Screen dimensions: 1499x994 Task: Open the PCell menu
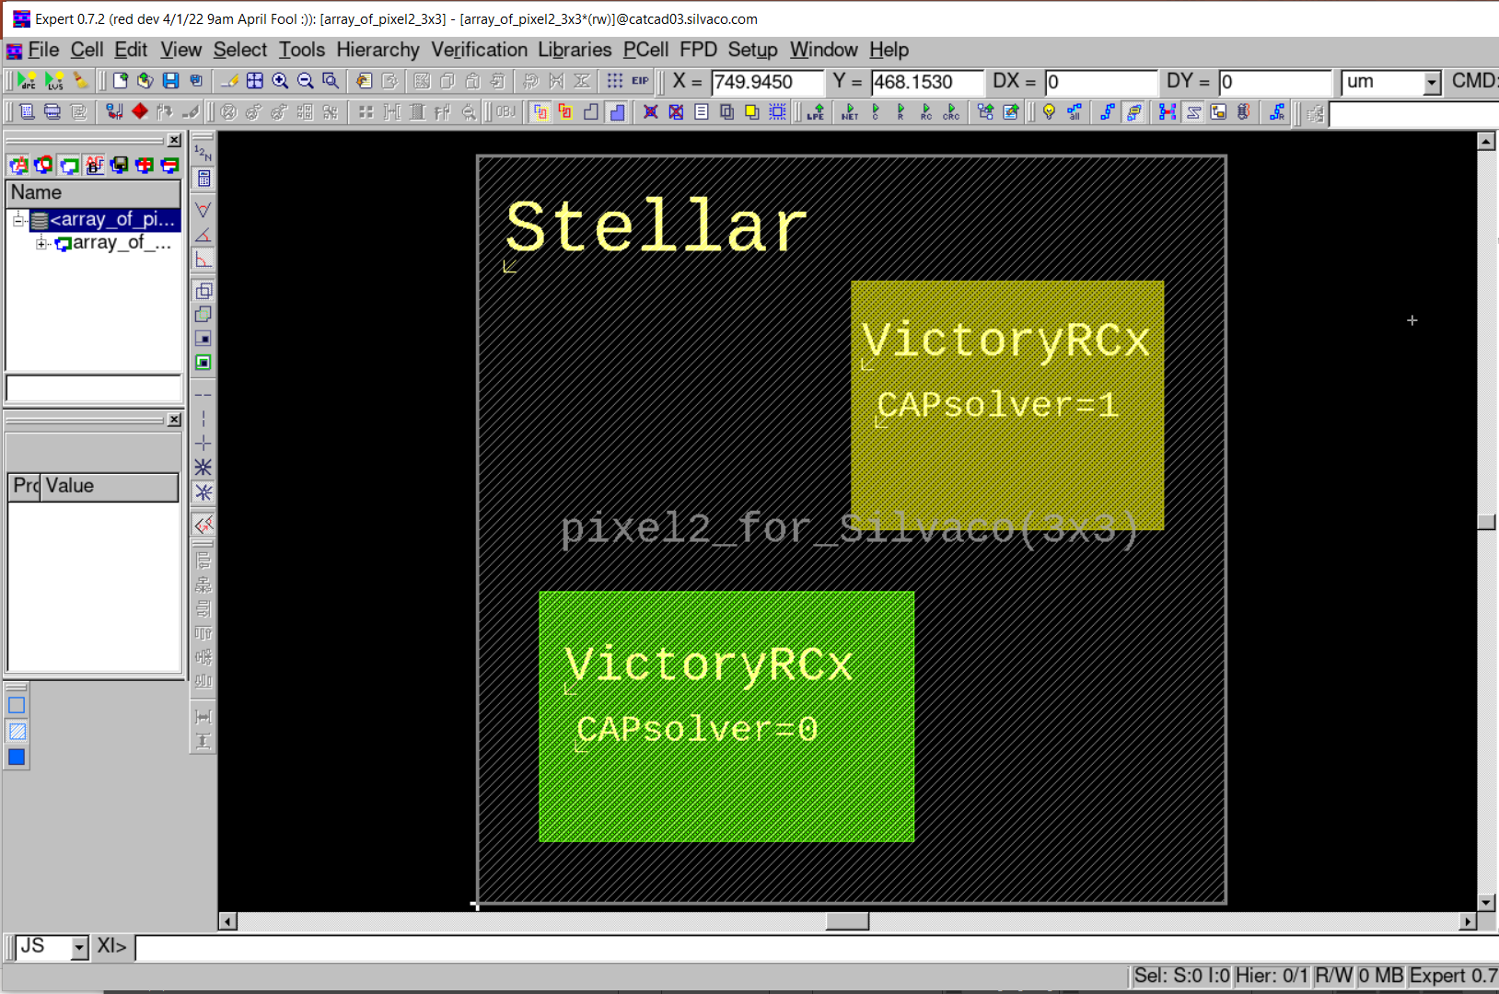[x=645, y=50]
